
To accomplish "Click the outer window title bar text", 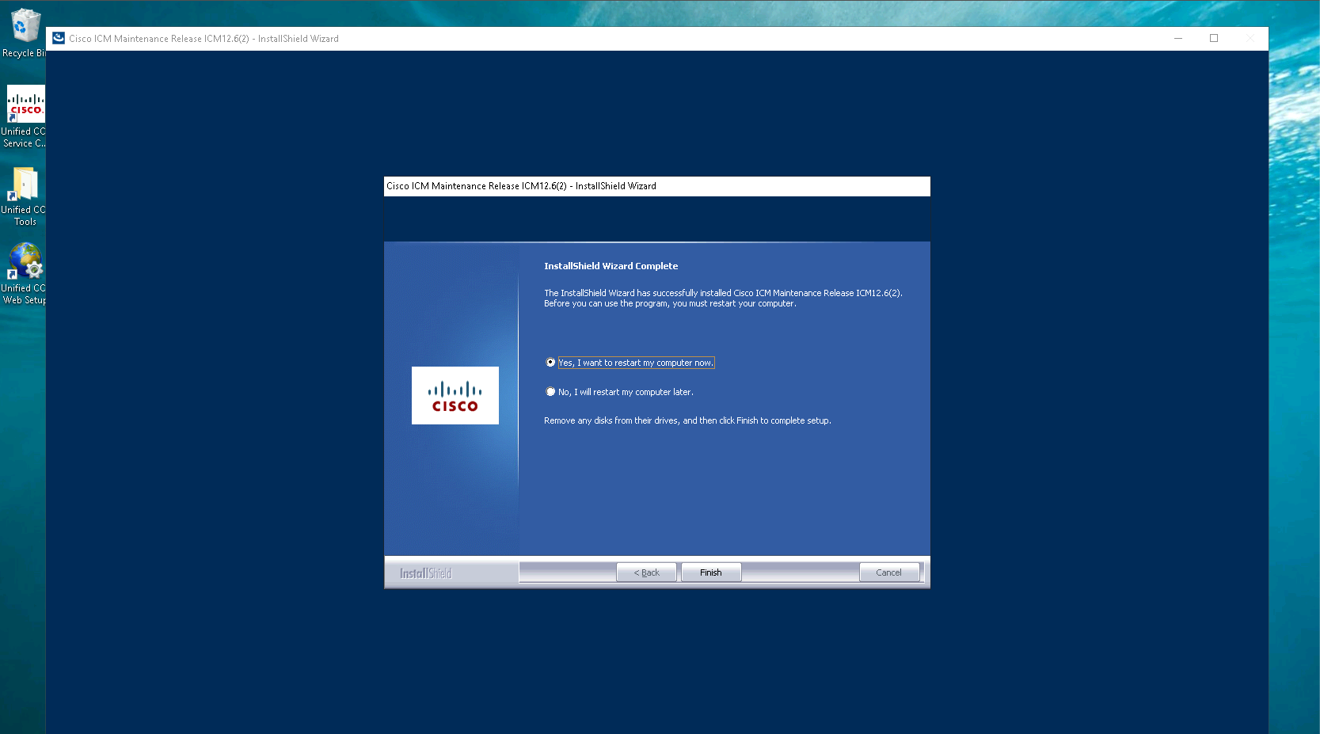I will (x=204, y=39).
